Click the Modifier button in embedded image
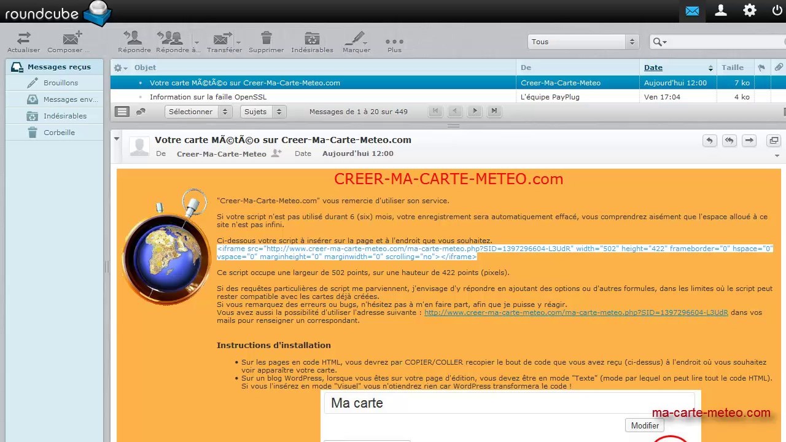The height and width of the screenshot is (442, 786). tap(645, 425)
